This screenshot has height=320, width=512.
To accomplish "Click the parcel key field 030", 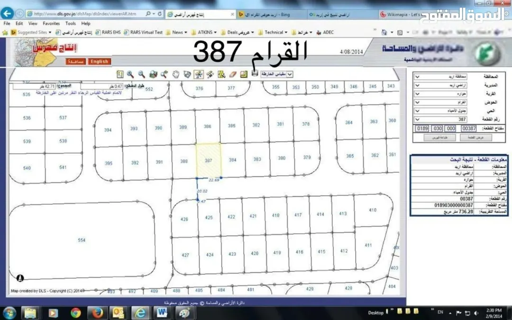I will (437, 128).
